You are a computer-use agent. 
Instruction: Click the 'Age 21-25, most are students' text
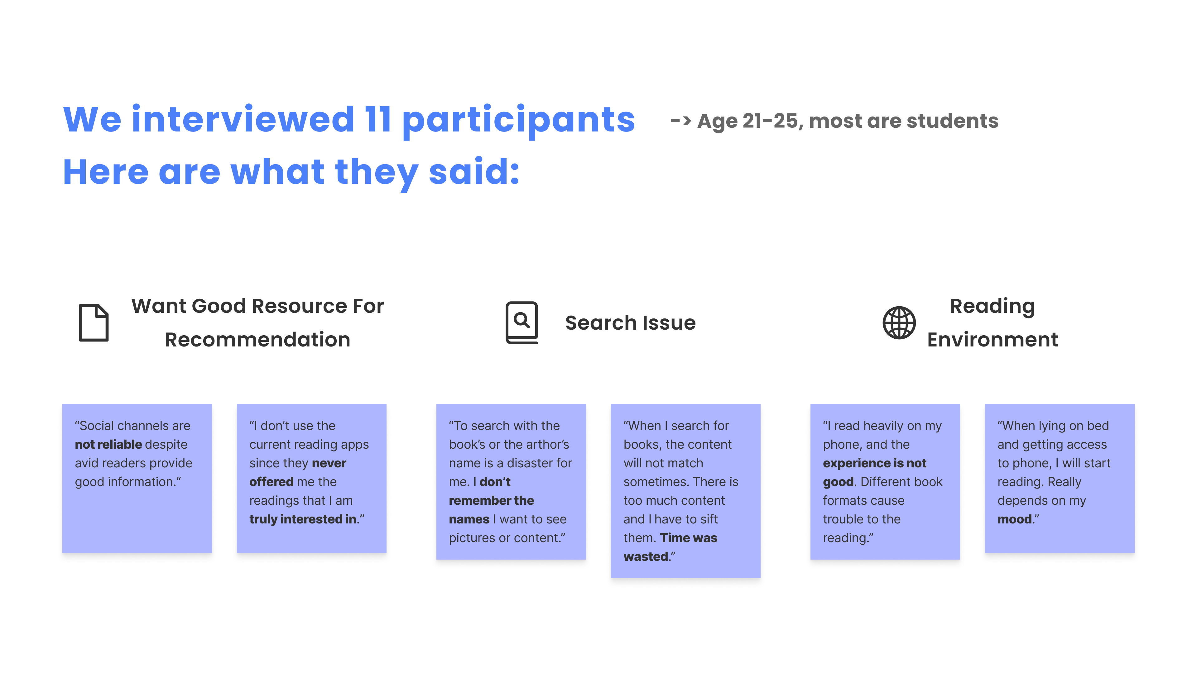[x=848, y=121]
